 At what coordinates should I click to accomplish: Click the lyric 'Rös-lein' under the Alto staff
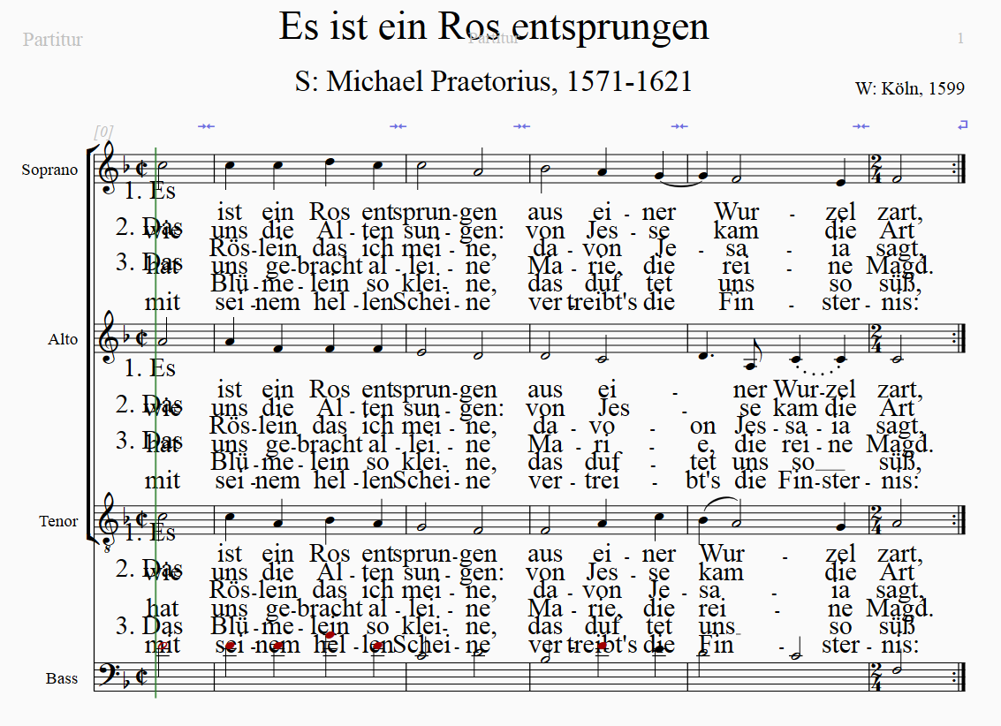(254, 426)
